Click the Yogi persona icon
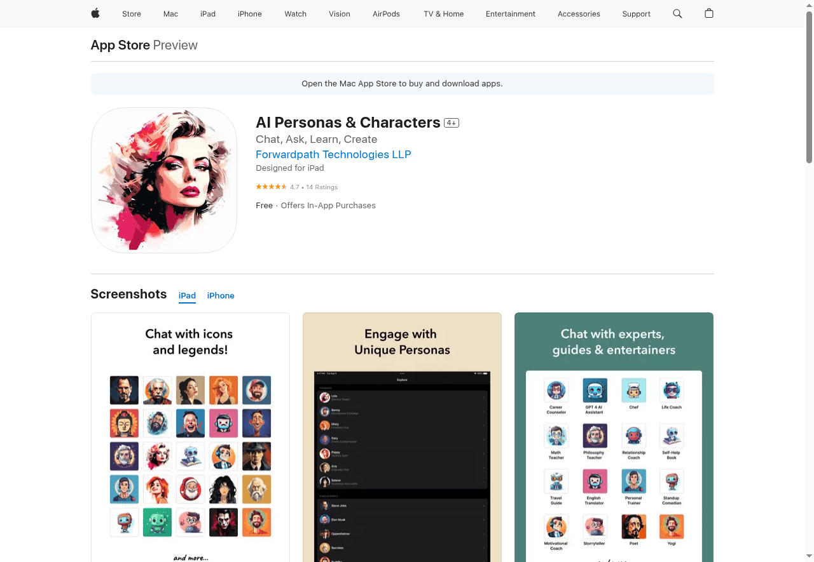The width and height of the screenshot is (814, 562). click(672, 526)
